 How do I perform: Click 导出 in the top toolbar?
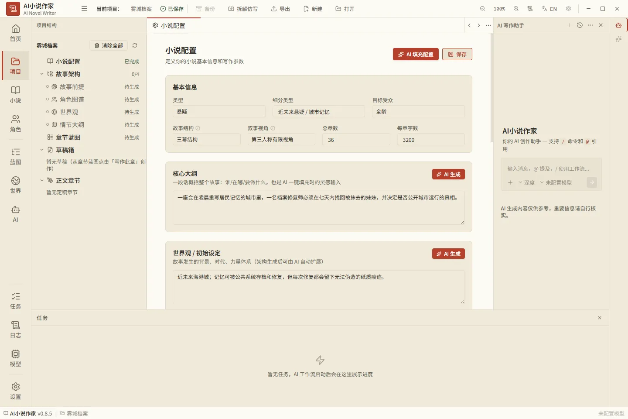click(280, 9)
